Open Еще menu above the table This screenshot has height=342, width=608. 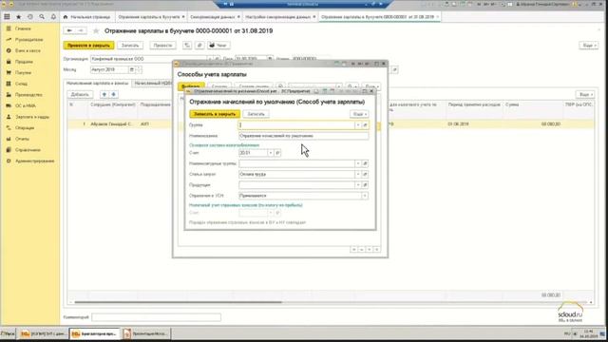tap(585, 94)
